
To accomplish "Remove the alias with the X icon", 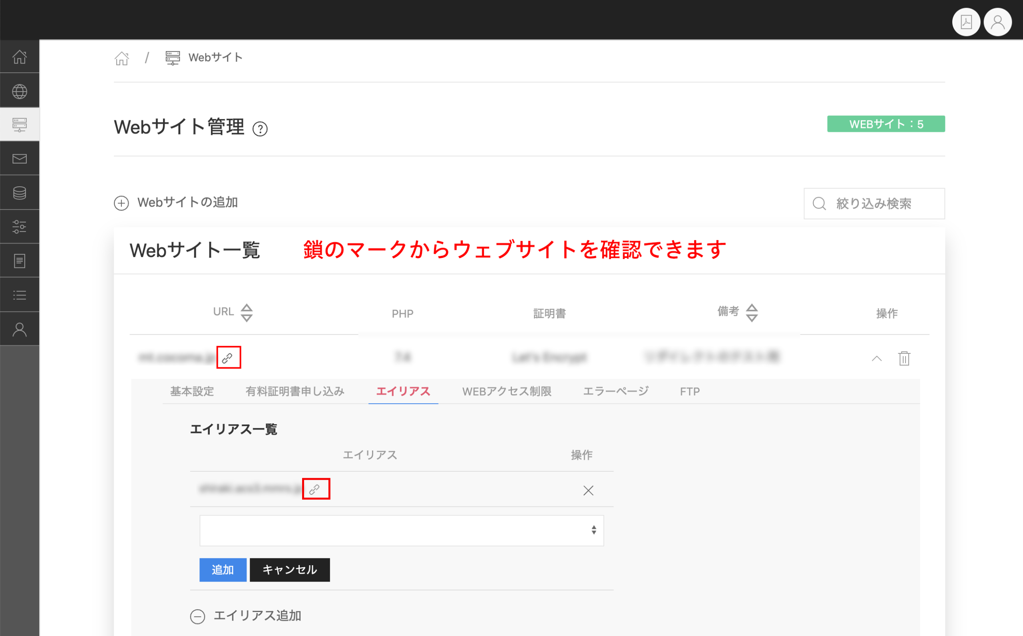I will [588, 490].
